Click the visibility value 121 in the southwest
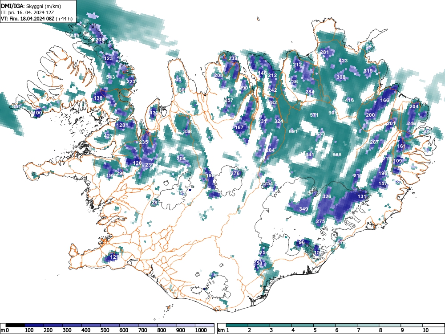This screenshot has width=445, height=334. (114, 257)
